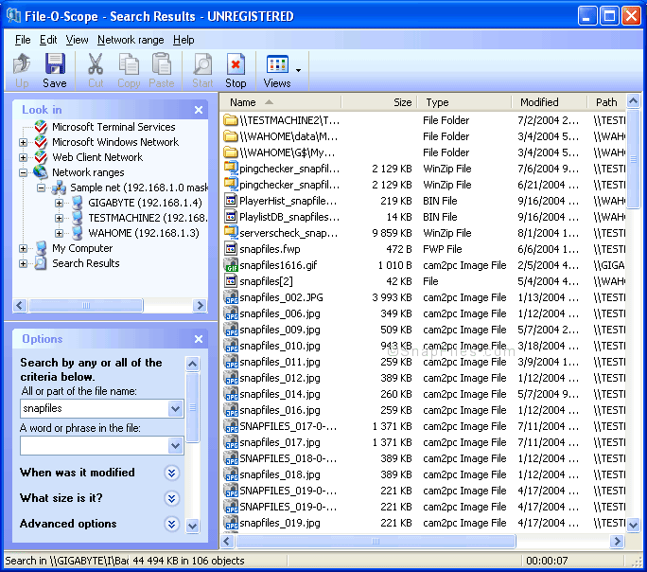Click the WAHOME computer icon
Viewport: 647px width, 572px height.
coord(77,233)
